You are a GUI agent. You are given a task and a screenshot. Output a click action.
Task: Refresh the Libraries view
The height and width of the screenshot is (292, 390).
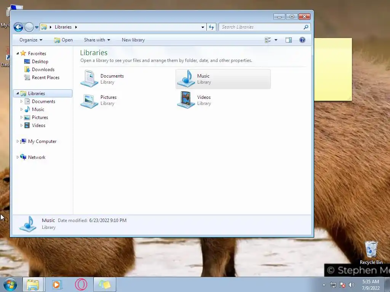(x=211, y=27)
